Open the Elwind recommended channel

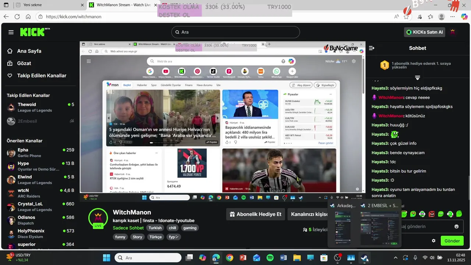[40, 180]
